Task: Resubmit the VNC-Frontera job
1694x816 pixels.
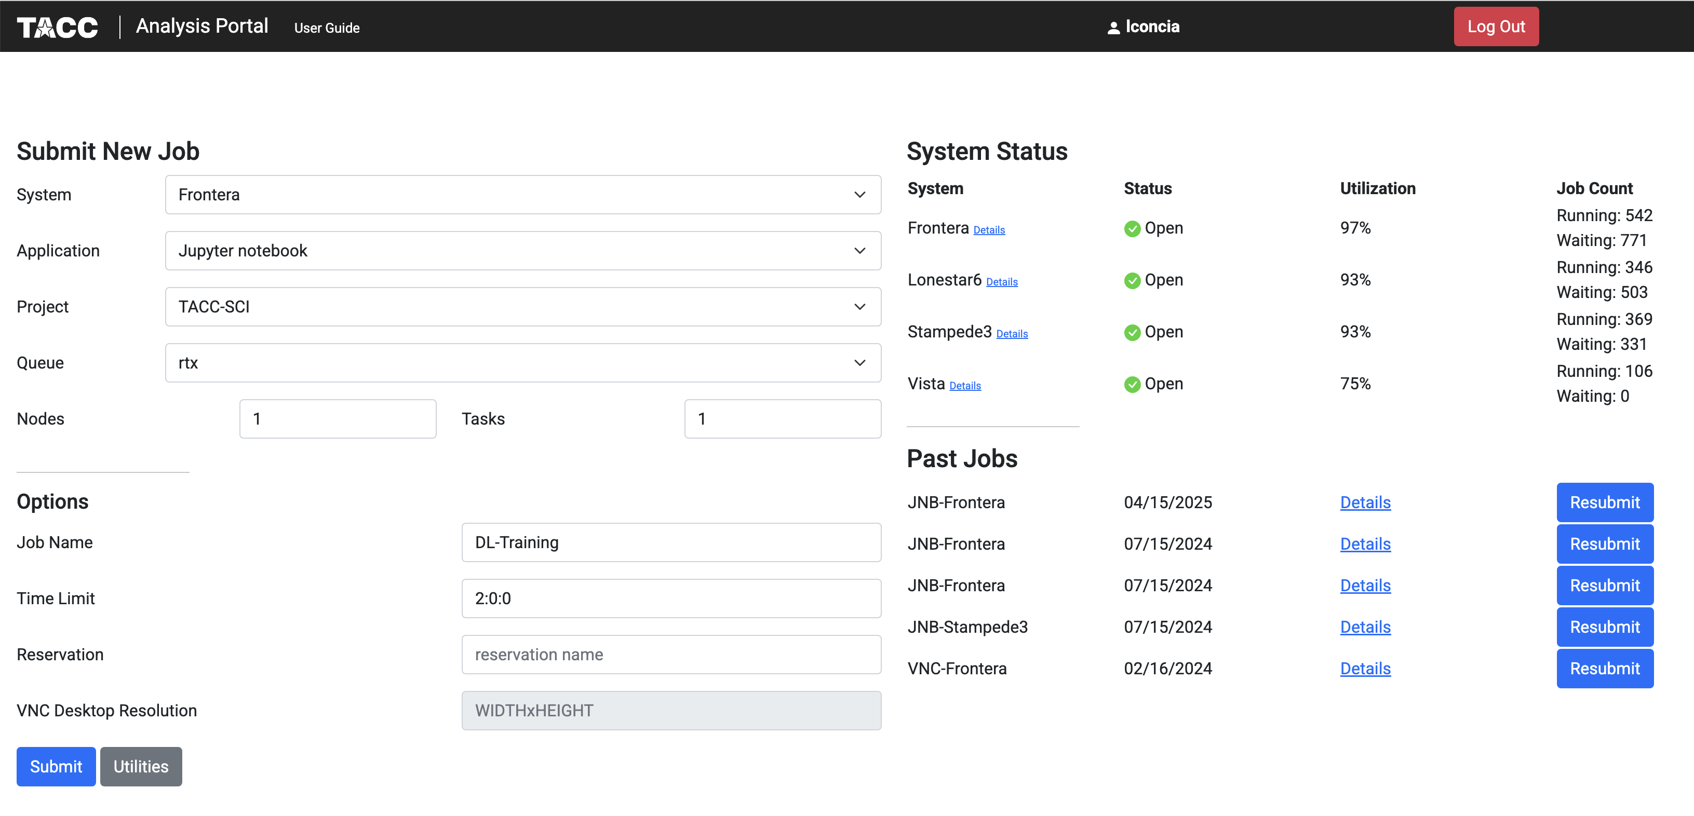Action: tap(1605, 669)
